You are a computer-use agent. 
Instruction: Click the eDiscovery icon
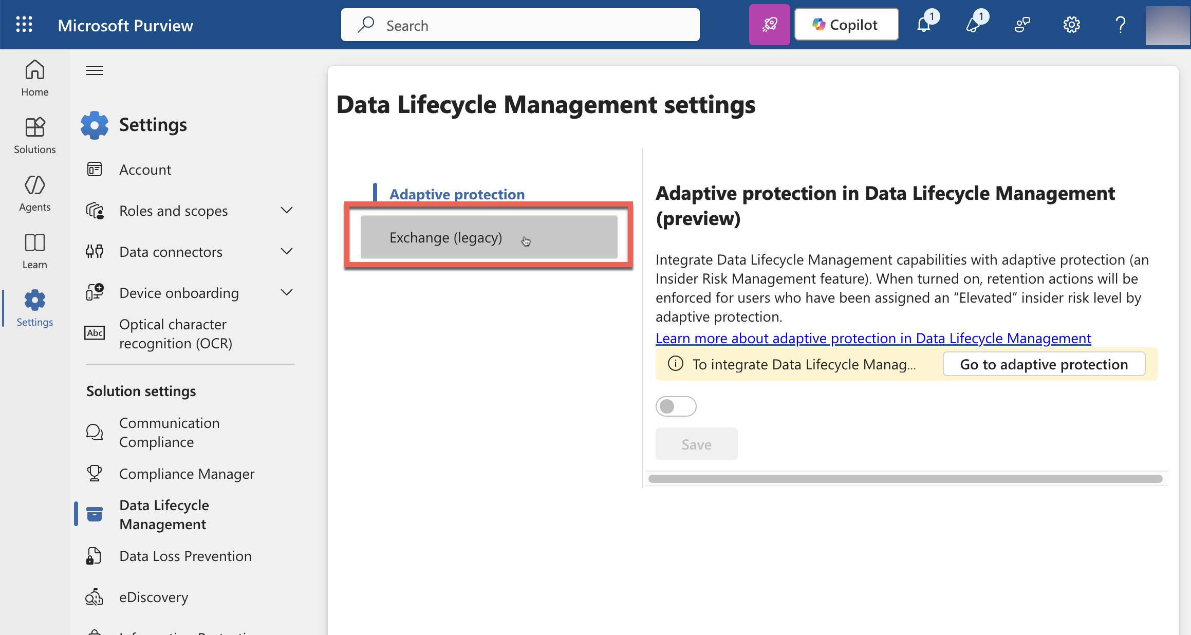pos(94,597)
